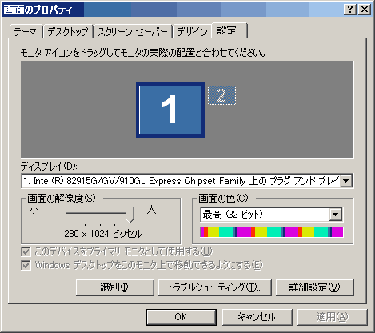The height and width of the screenshot is (333, 375).
Task: Select the 設定 tab
Action: click(x=229, y=30)
